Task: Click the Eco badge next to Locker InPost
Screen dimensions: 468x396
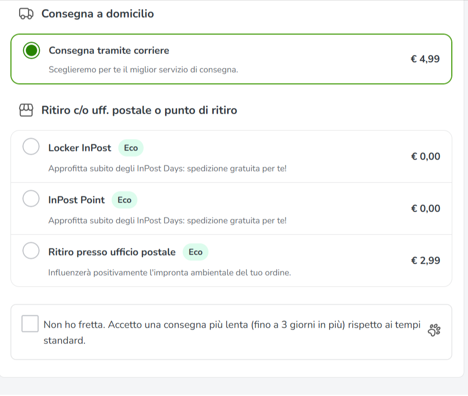Action: point(131,148)
